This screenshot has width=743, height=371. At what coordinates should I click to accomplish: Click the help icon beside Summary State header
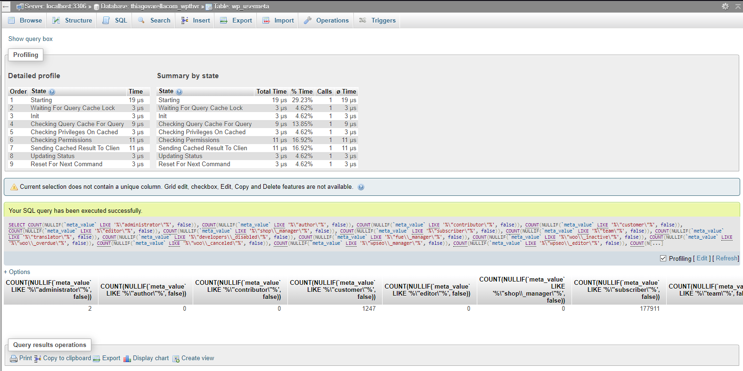[x=179, y=92]
